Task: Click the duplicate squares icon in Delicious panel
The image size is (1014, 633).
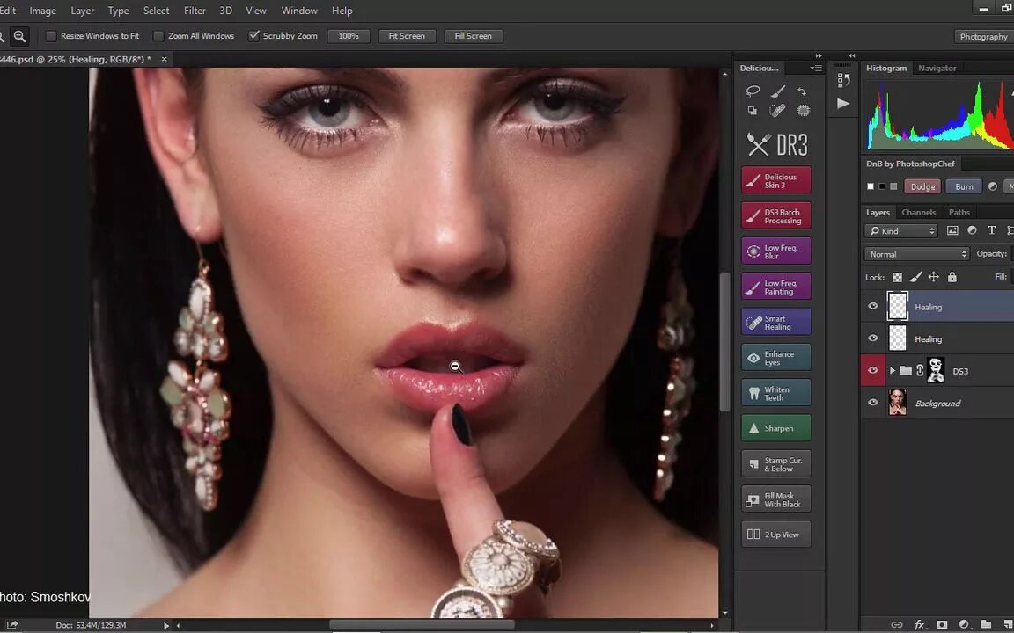Action: 753,111
